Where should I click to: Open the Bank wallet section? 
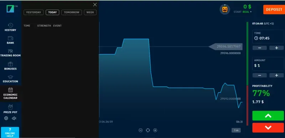click(x=10, y=40)
